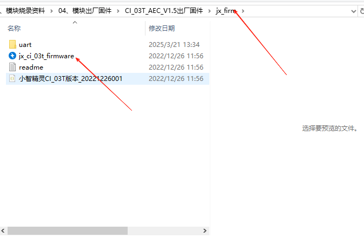This screenshot has height=238, width=364.
Task: Go to 模块烧录资料 breadcrumb folder
Action: [x=25, y=11]
